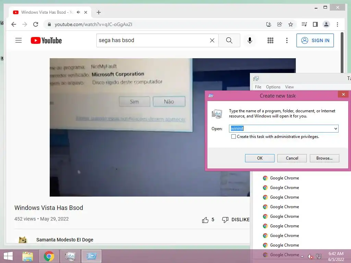This screenshot has width=351, height=263.
Task: Open Chrome media controls icon
Action: tap(304, 24)
